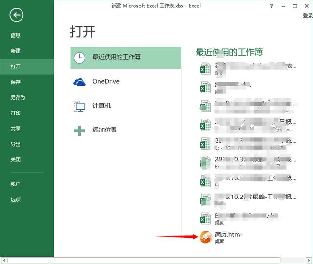Open the 共享 section
The image size is (313, 264).
click(x=15, y=129)
